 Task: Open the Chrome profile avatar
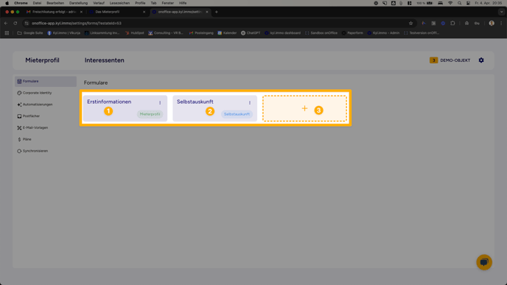pos(492,24)
